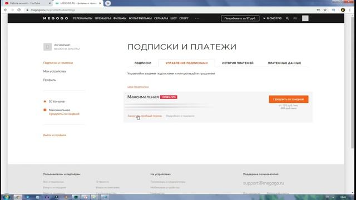
Task: Open О проекте footer link
Action: (x=102, y=182)
